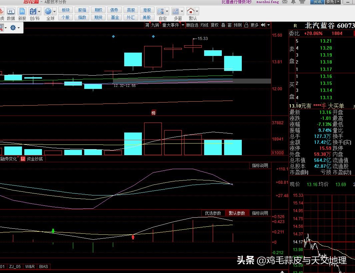Click the lock icon in chart toolbar
The height and width of the screenshot is (273, 355).
pyautogui.click(x=246, y=25)
